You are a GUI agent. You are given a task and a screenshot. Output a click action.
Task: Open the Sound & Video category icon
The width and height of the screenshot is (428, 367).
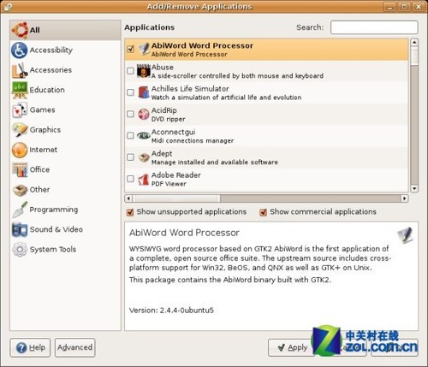pyautogui.click(x=20, y=229)
